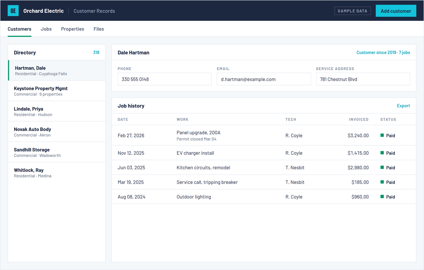Click the Nov 12, 2025 date
This screenshot has width=424, height=270.
click(131, 153)
